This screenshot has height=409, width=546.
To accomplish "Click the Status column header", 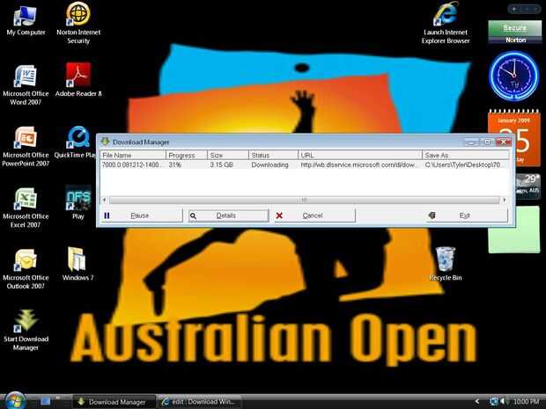I will click(x=273, y=155).
